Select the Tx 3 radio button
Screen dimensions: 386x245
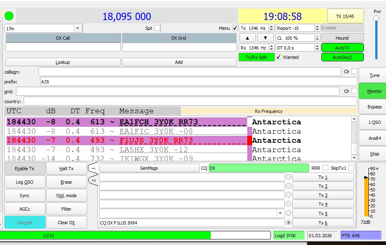(289, 195)
